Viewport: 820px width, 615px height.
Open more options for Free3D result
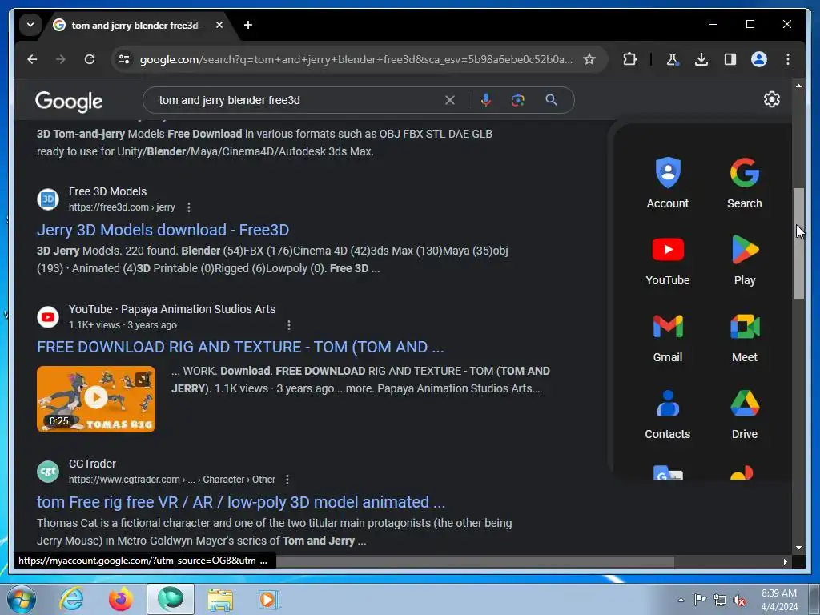[189, 207]
